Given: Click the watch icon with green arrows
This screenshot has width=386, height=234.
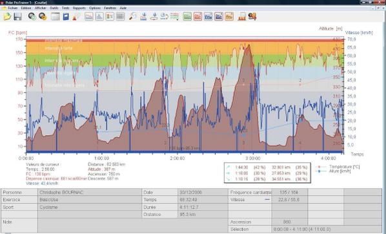Looking at the screenshot, I should coord(32,17).
